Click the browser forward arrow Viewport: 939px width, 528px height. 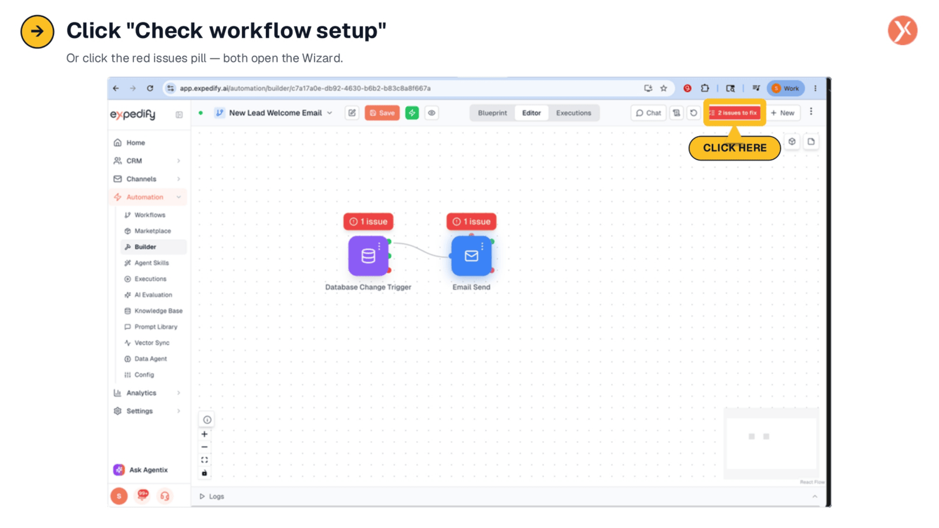coord(133,88)
